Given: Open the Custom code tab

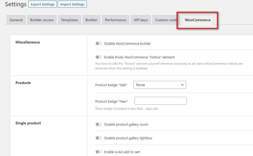Looking at the screenshot, I should coord(165,20).
